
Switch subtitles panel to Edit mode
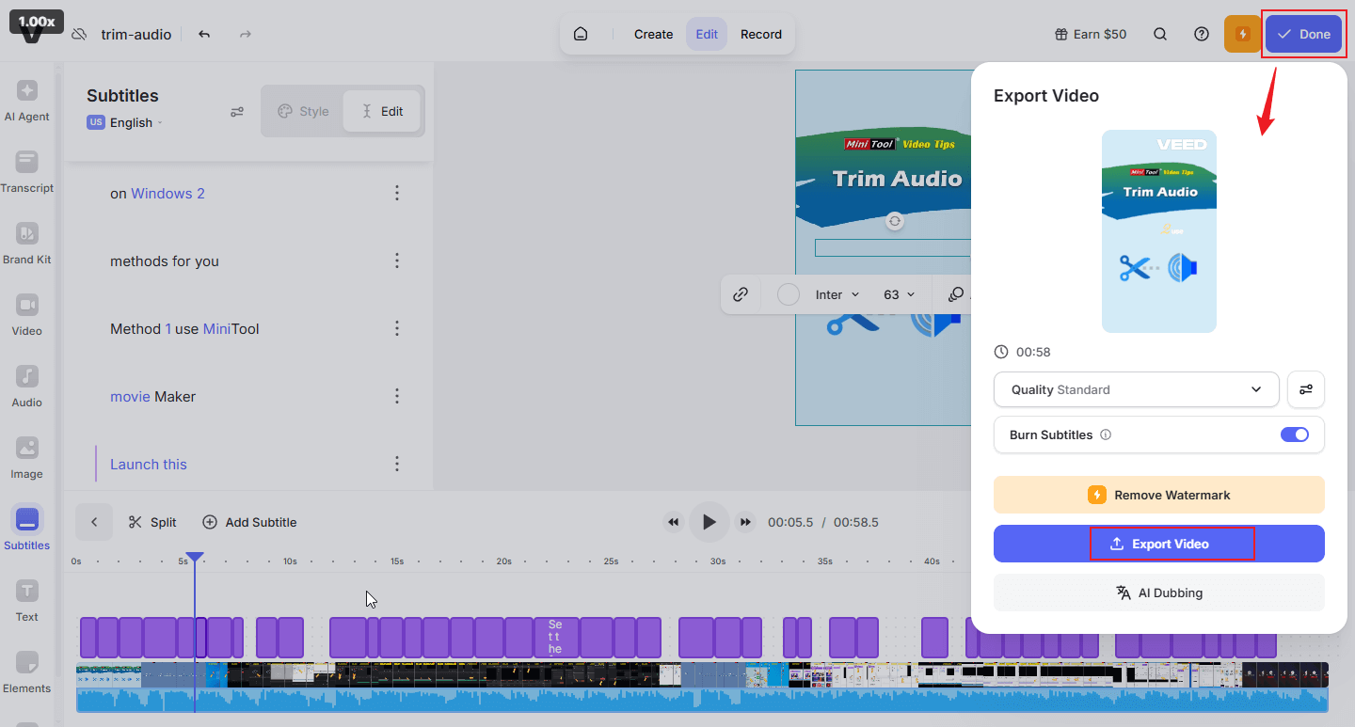(381, 111)
